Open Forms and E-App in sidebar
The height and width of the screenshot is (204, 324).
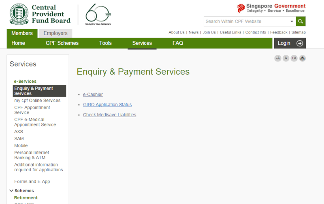32,181
